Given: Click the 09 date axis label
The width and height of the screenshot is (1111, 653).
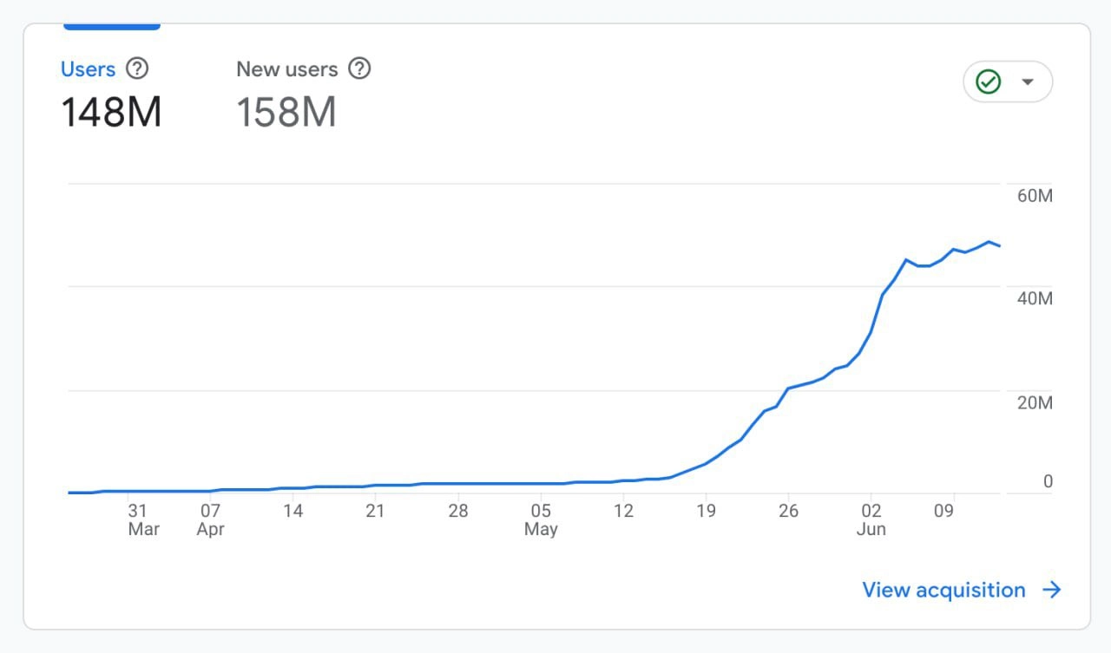Looking at the screenshot, I should pos(943,511).
